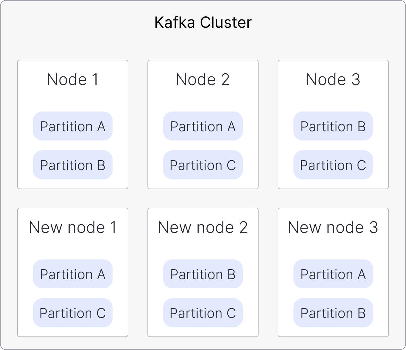Select the Node 3 heading
The height and width of the screenshot is (350, 406).
(333, 79)
